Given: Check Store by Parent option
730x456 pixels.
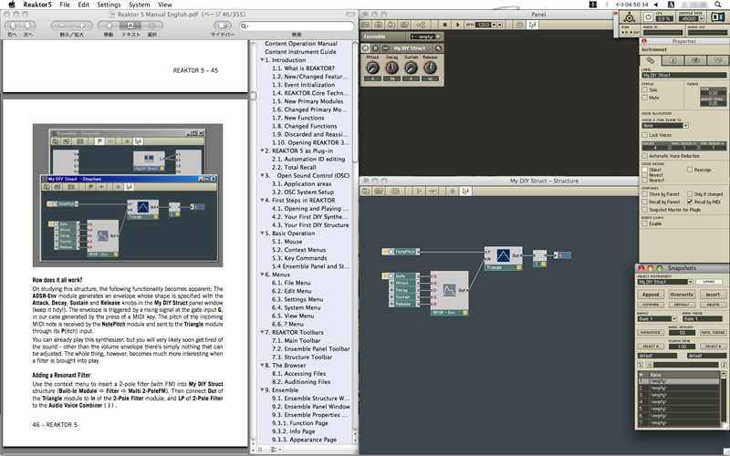Looking at the screenshot, I should pos(645,194).
